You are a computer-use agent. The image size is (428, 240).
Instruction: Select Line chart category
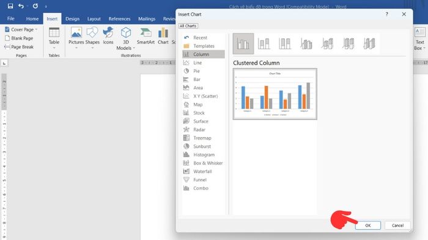click(204, 63)
